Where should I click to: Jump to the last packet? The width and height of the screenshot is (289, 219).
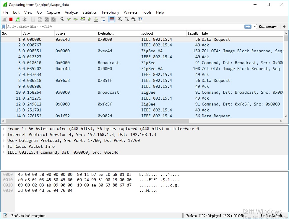coord(96,19)
